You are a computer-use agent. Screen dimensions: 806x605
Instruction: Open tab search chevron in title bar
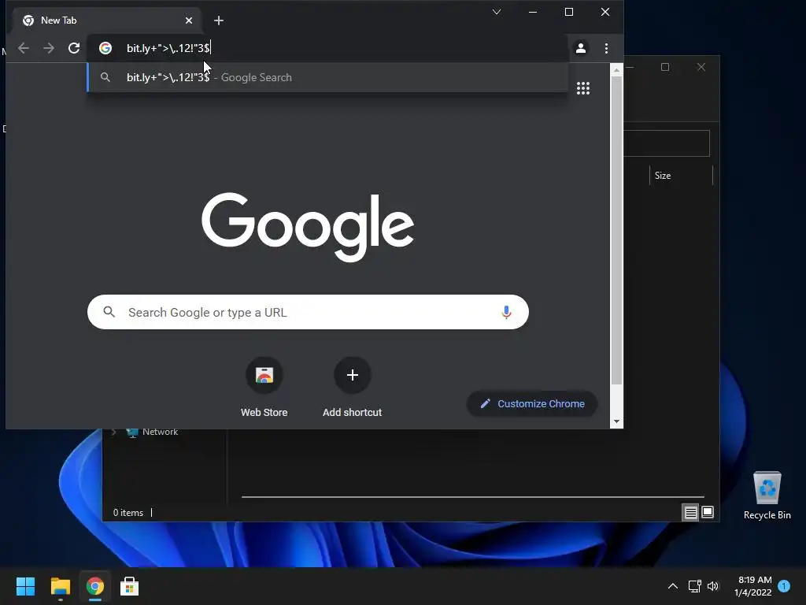497,12
